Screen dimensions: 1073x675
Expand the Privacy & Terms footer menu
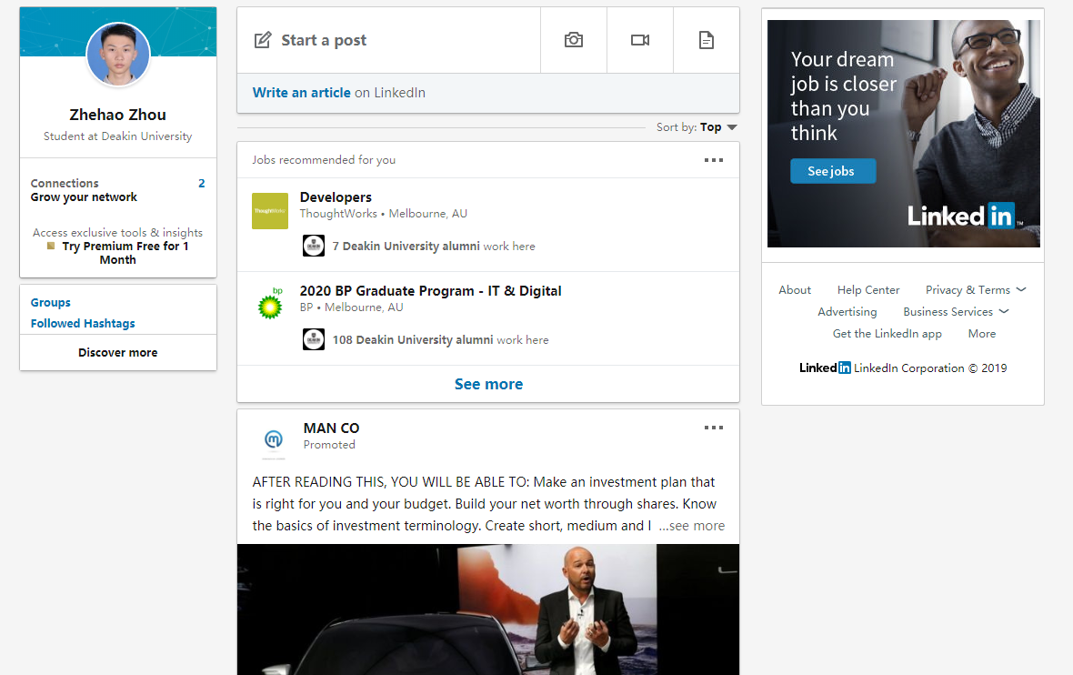[975, 289]
